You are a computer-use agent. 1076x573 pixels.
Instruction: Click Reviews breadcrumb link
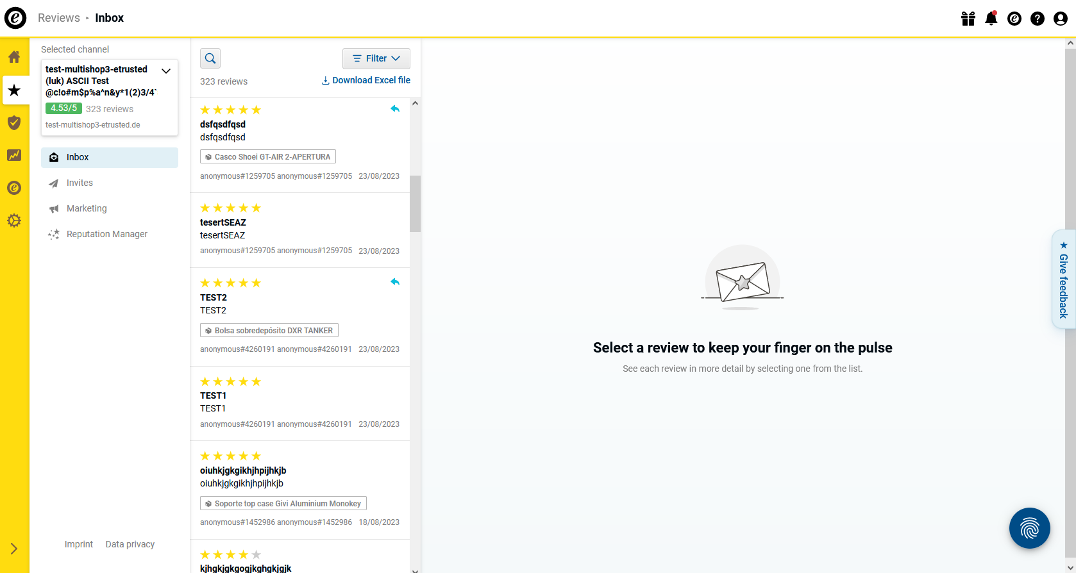click(x=59, y=18)
